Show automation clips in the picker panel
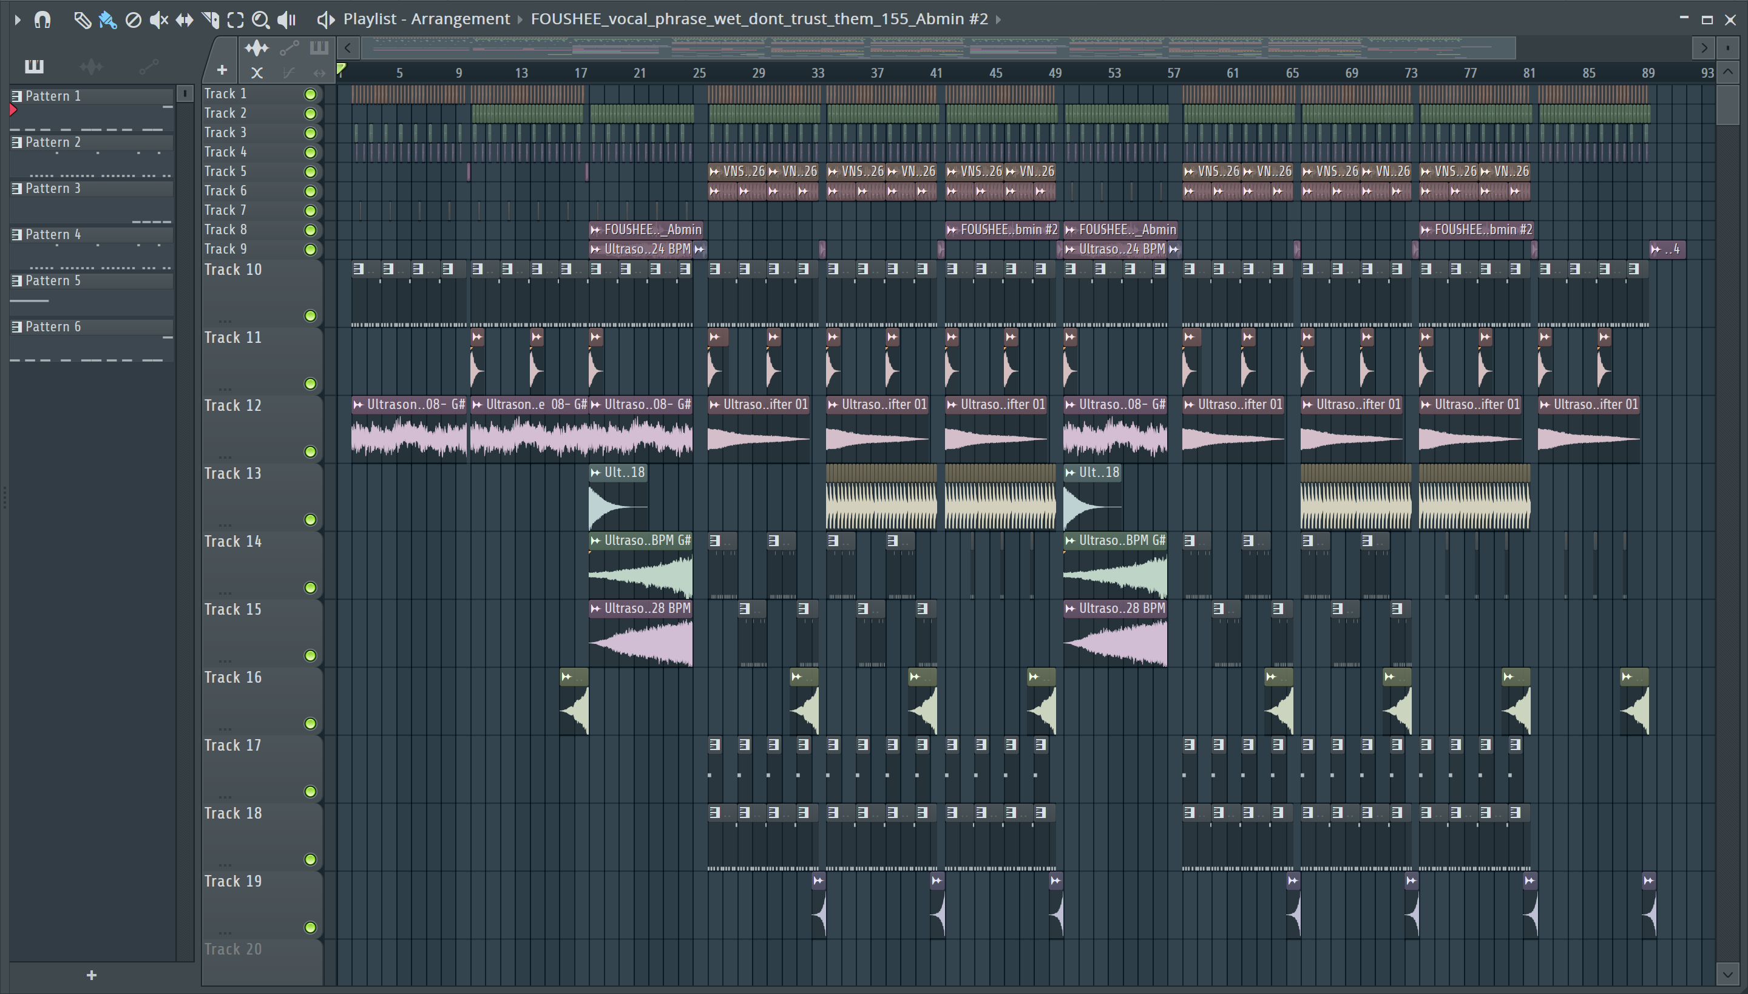Screen dimensions: 1748x994 tap(148, 66)
